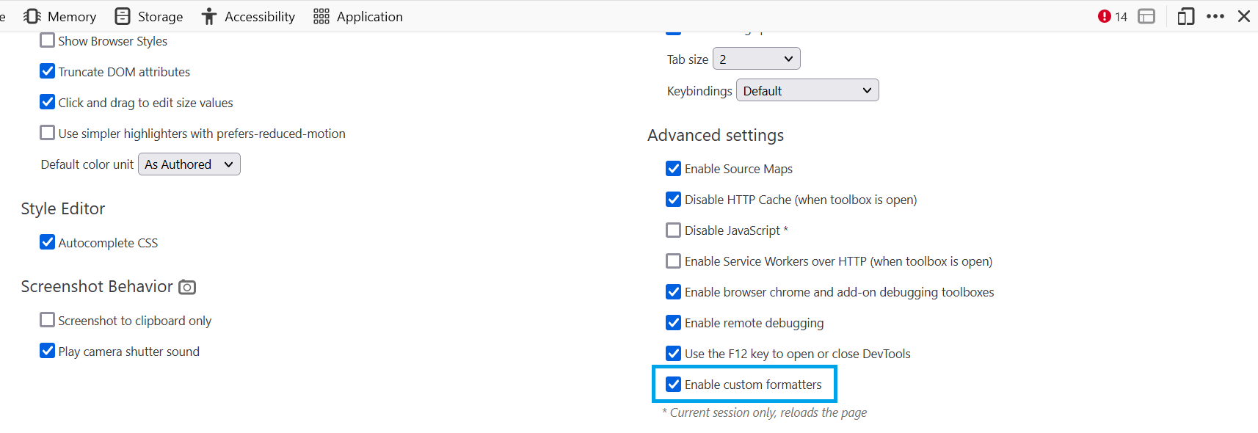Switch to the Application tab

coord(358,16)
